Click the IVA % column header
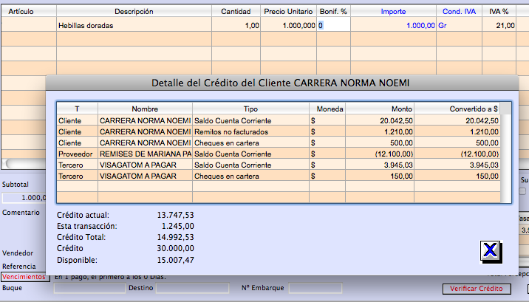This screenshot has height=302, width=529. point(499,12)
